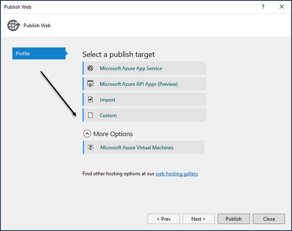
Task: Click the Import arrow-file icon
Action: click(90, 99)
